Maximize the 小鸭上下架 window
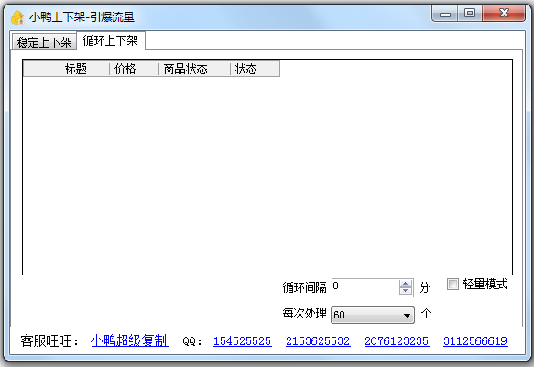Screen dimensions: 534x367 coord(470,14)
